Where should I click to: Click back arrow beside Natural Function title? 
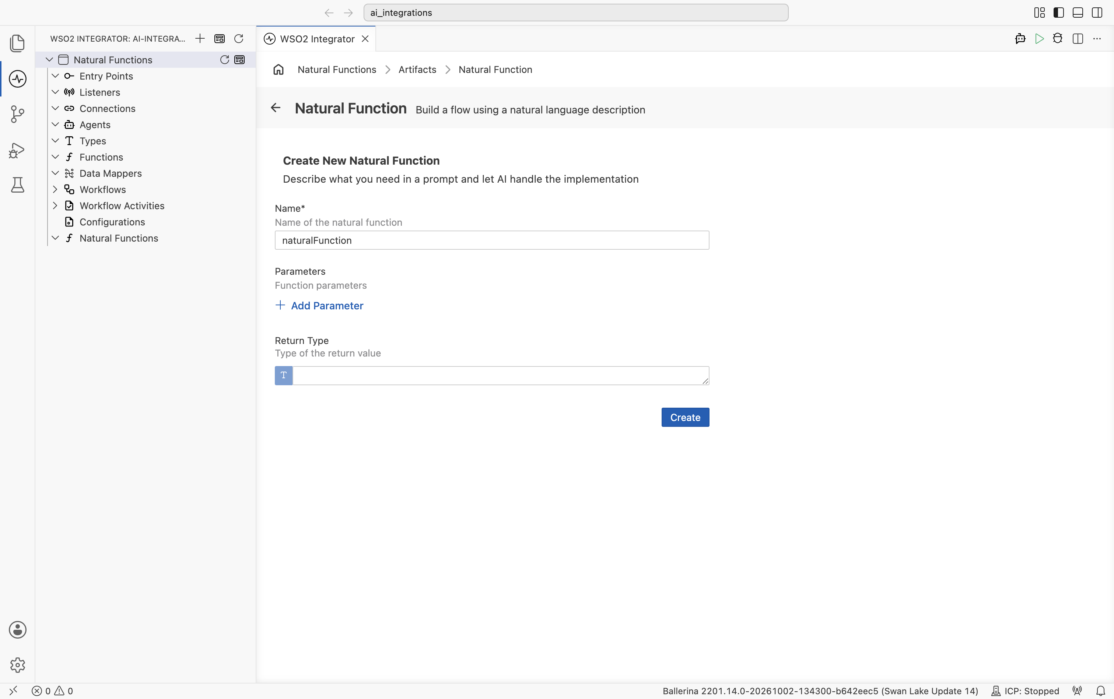click(276, 108)
